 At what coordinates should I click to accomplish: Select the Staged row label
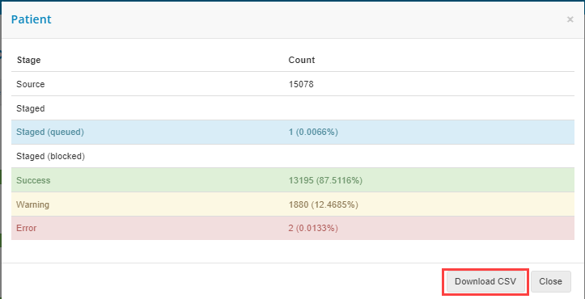click(x=31, y=108)
